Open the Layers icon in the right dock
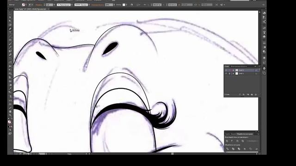This screenshot has width=296, height=166. [x=264, y=68]
